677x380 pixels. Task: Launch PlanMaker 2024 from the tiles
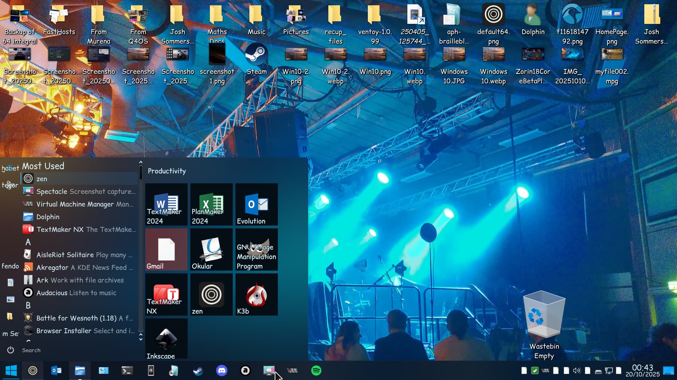tap(211, 204)
